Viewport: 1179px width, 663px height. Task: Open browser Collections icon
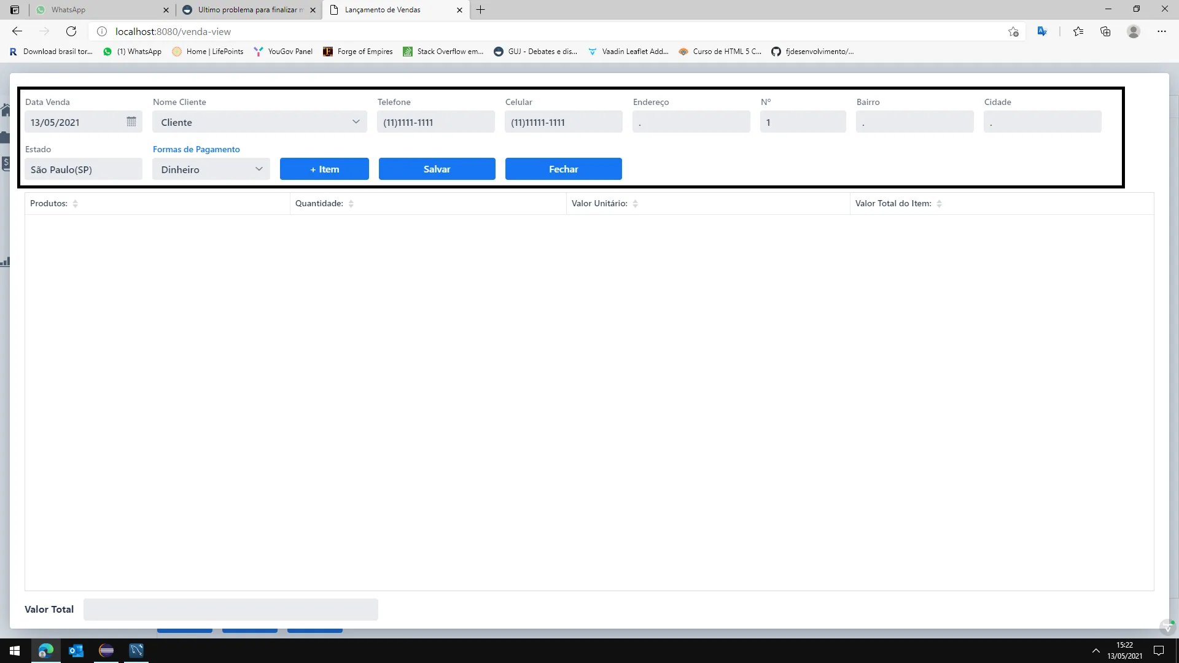[x=1105, y=31]
